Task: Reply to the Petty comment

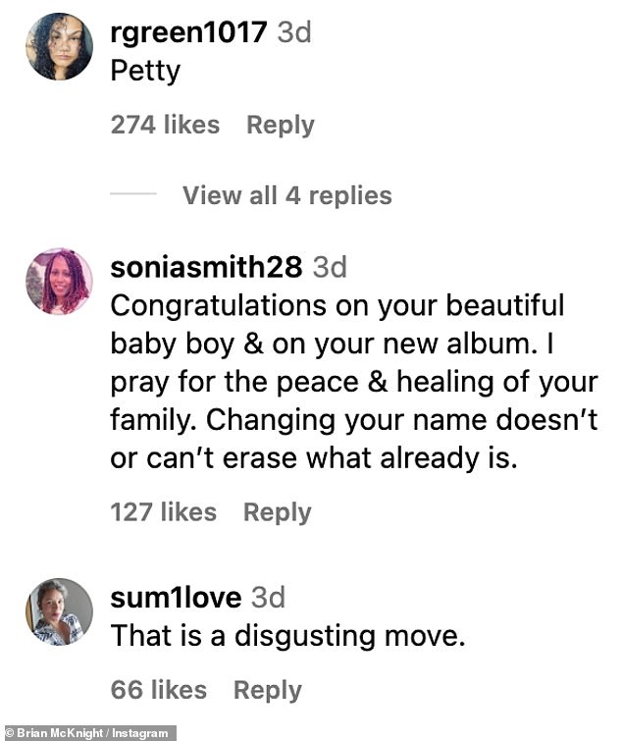Action: pos(281,126)
